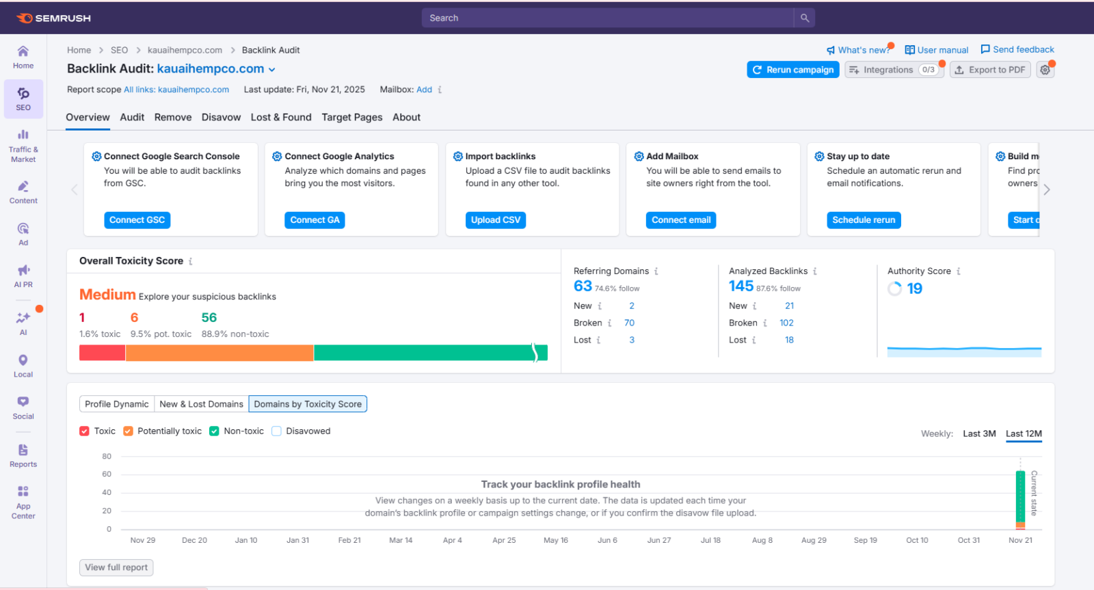Open the SEO breadcrumb link
The image size is (1094, 590).
[119, 50]
